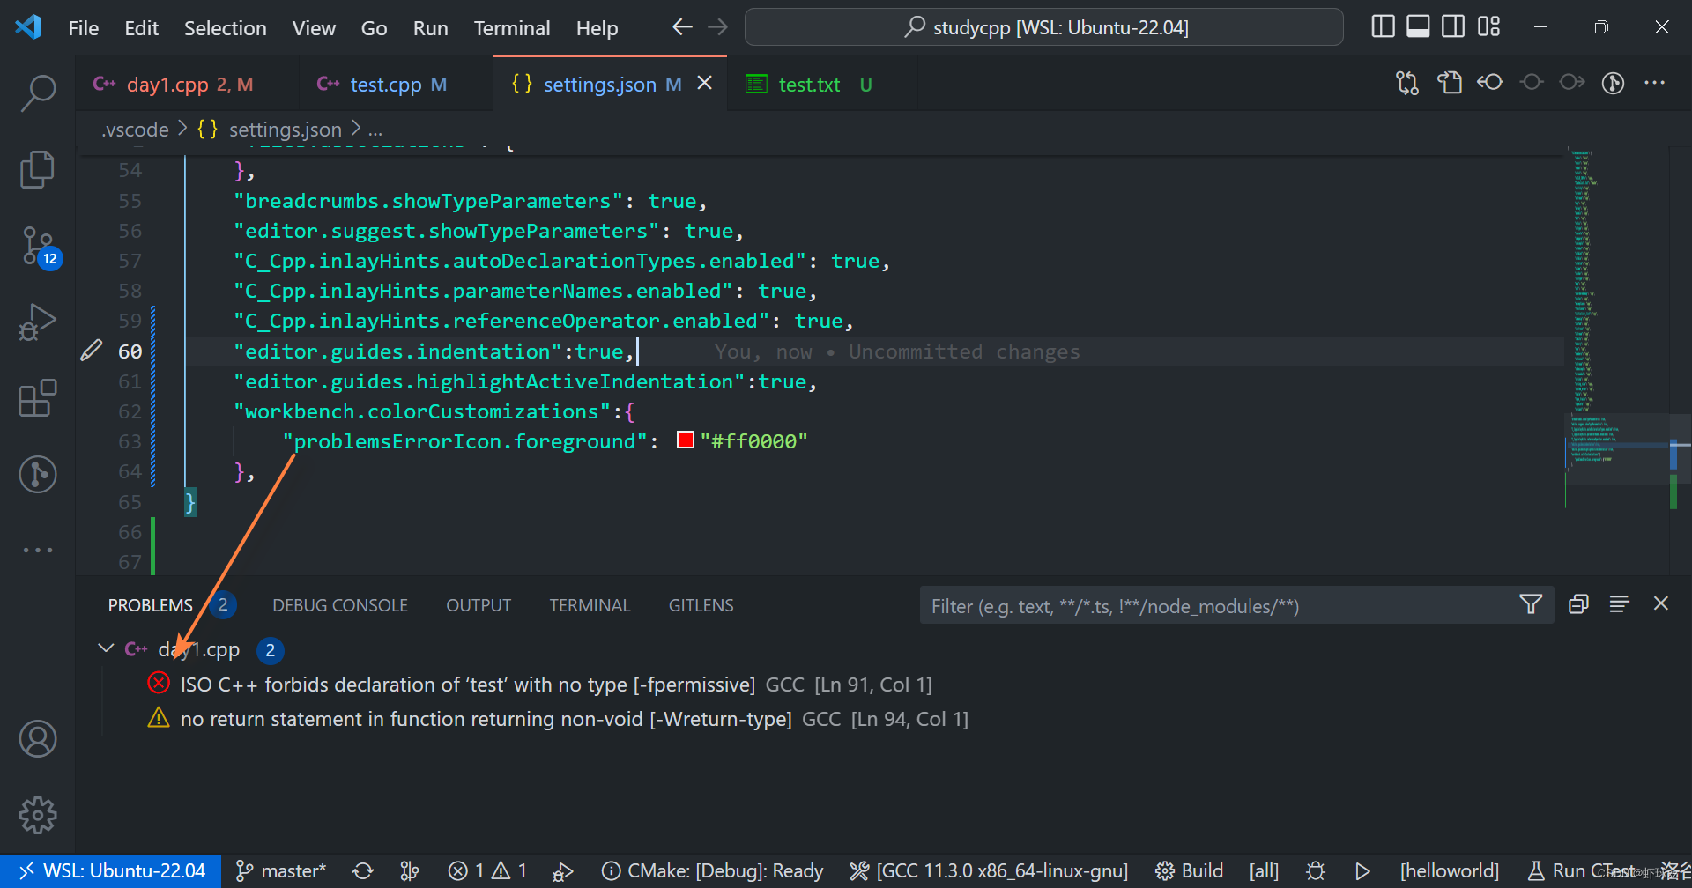
Task: Click the pencil icon on line 60
Action: click(x=92, y=351)
